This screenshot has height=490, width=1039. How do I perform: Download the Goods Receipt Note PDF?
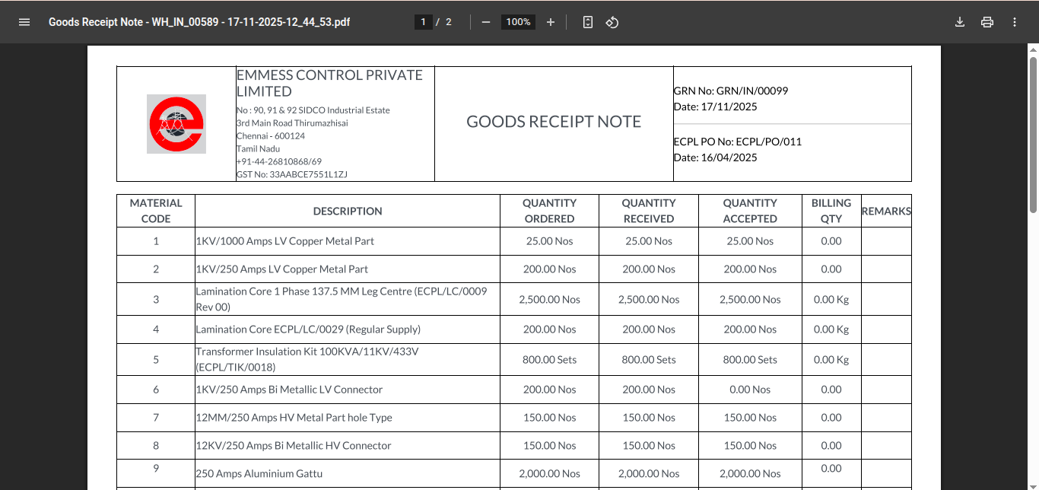click(960, 22)
